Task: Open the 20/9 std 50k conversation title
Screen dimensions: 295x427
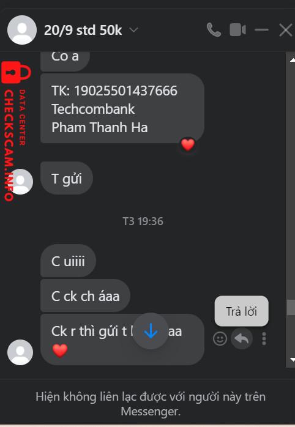Action: [83, 30]
